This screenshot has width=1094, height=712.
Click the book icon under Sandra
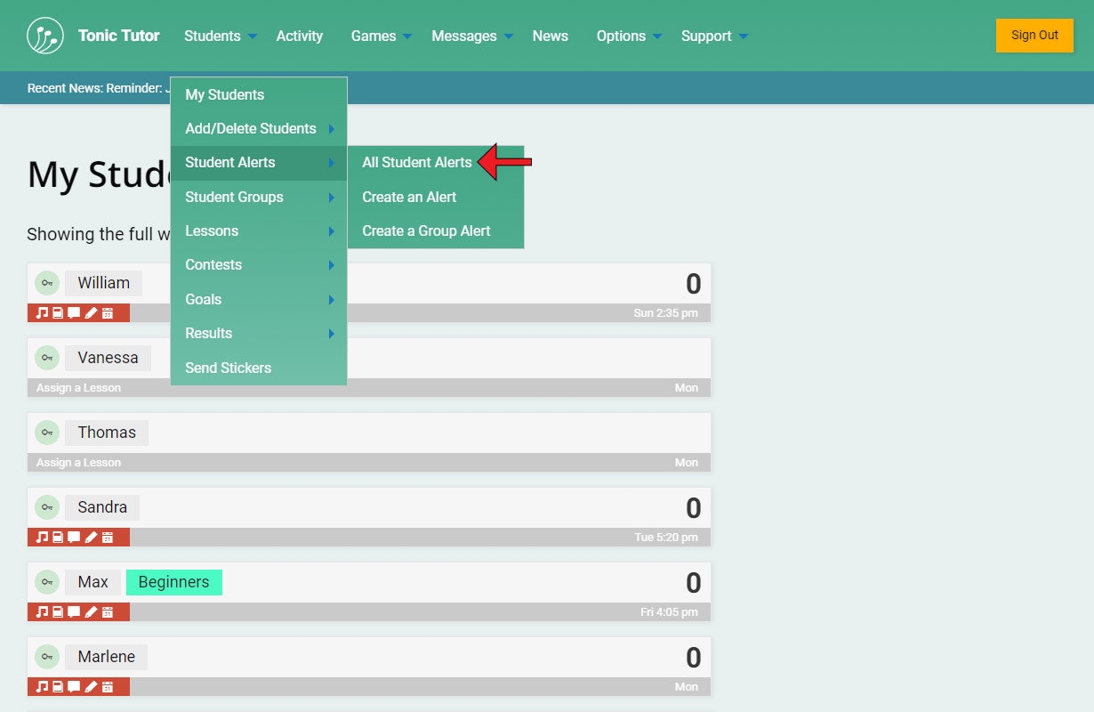pos(58,538)
